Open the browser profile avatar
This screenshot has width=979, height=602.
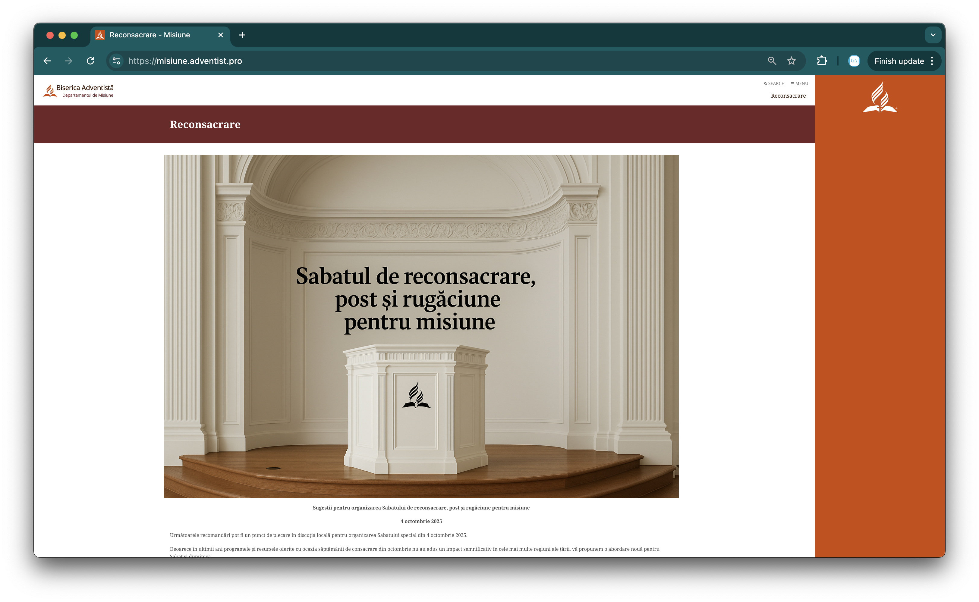[854, 61]
